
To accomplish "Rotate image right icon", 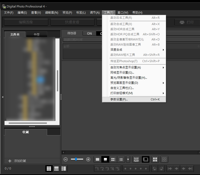I will click(x=161, y=169).
